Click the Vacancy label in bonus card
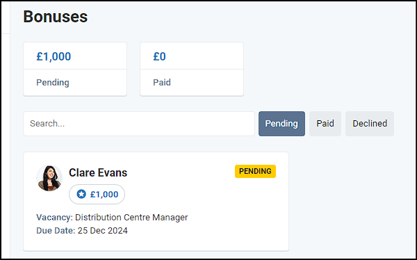 [x=54, y=218]
